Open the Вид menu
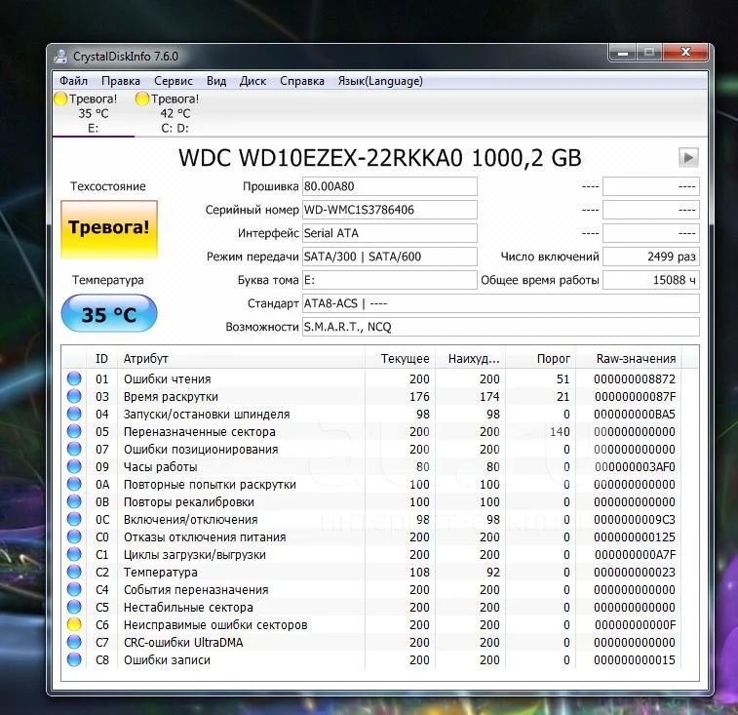 [216, 81]
